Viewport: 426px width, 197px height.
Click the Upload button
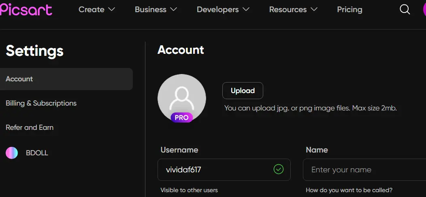coord(243,91)
